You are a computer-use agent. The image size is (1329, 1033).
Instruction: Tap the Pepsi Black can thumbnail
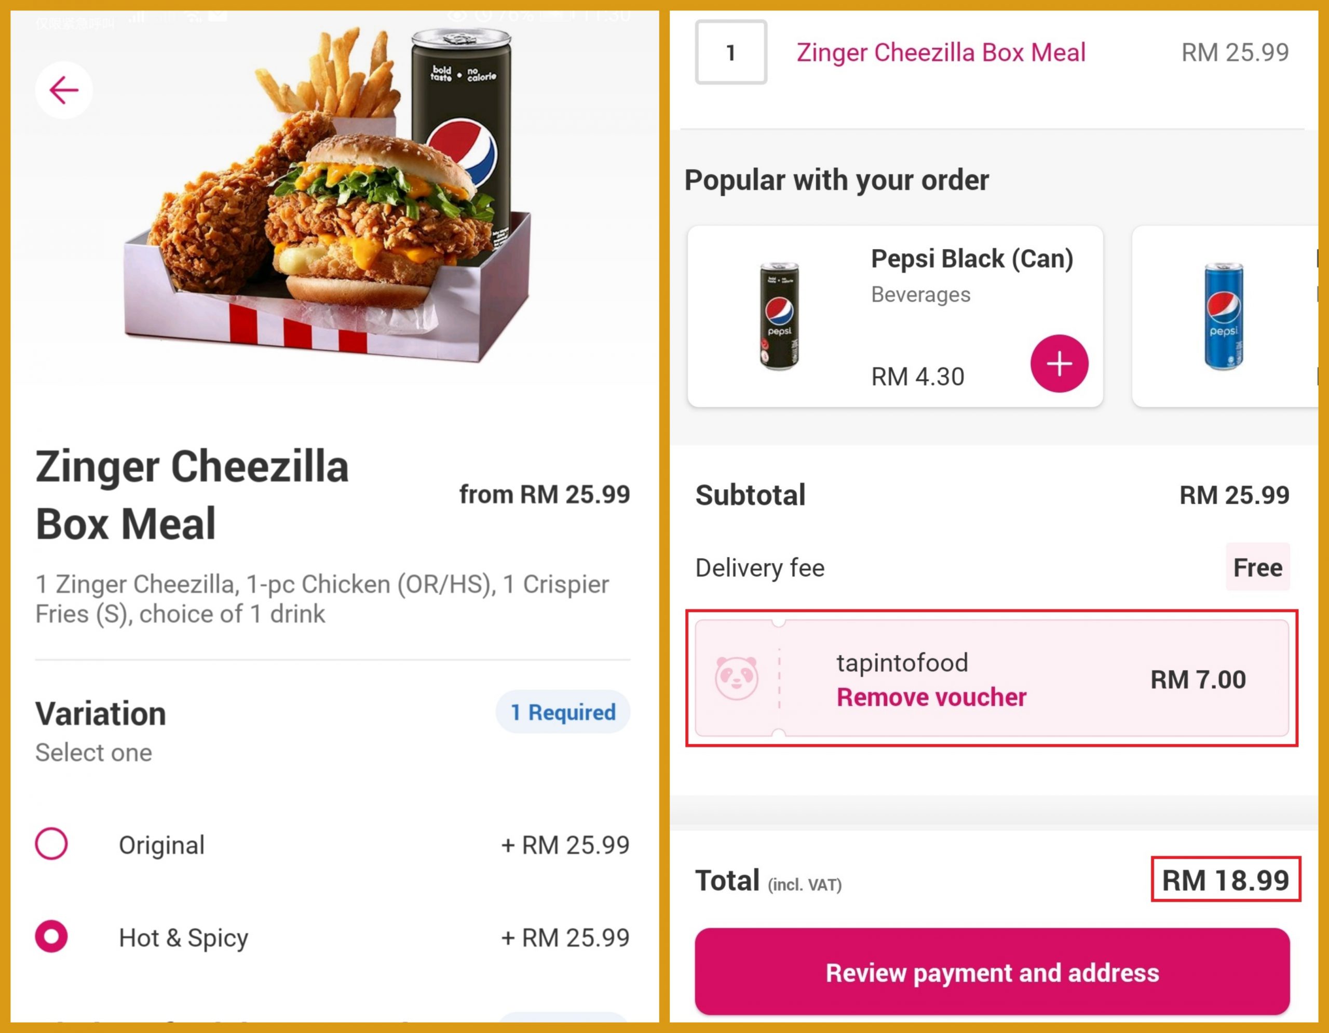click(780, 316)
